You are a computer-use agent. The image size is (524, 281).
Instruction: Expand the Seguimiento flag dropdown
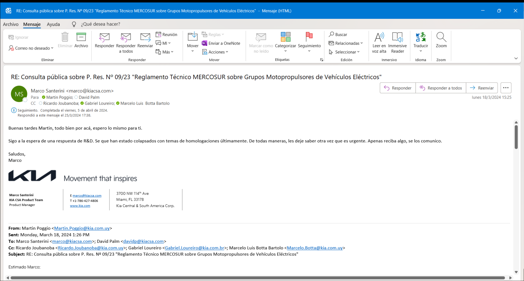[309, 51]
